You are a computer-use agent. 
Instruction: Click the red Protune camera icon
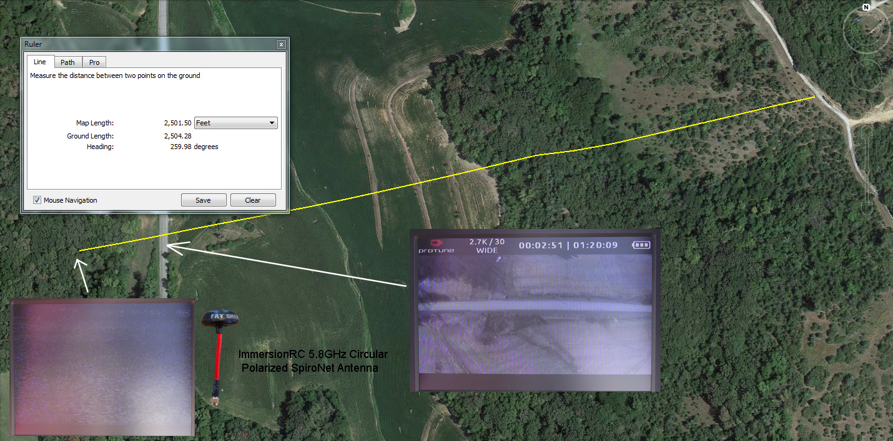pyautogui.click(x=436, y=241)
